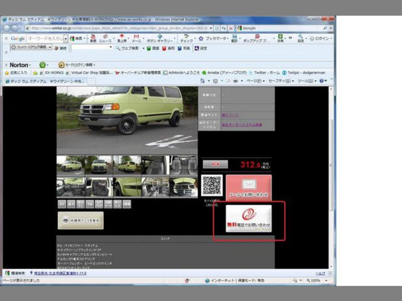Open the Virtual Car Shop favorites link

[x=89, y=73]
